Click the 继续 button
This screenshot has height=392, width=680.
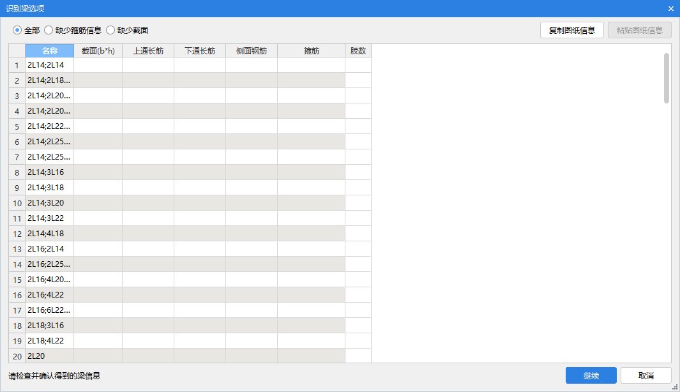(x=591, y=375)
